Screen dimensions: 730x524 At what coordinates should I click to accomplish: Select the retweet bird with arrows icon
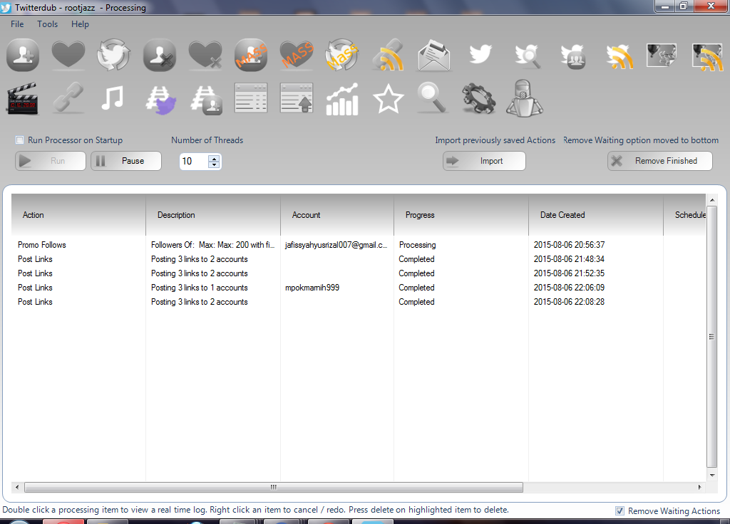click(x=113, y=55)
